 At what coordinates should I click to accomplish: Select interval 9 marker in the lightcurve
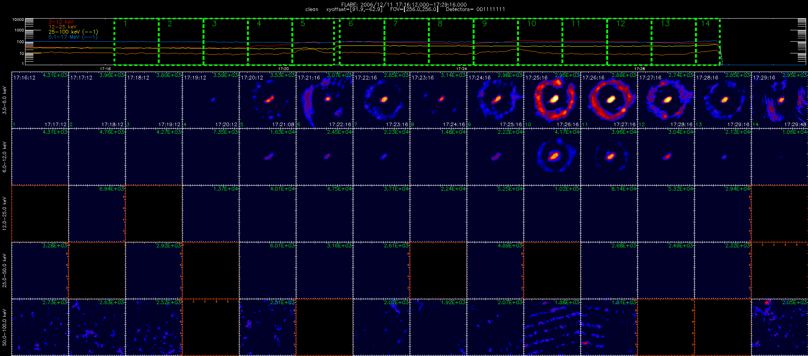pos(484,23)
